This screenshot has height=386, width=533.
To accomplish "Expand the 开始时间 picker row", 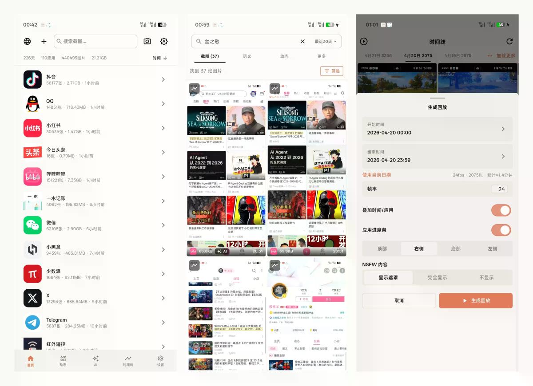I will (x=438, y=129).
